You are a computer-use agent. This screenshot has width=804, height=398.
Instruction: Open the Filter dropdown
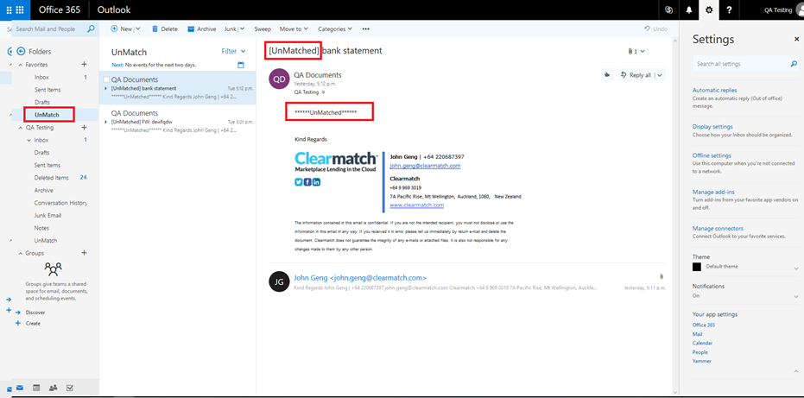click(233, 51)
